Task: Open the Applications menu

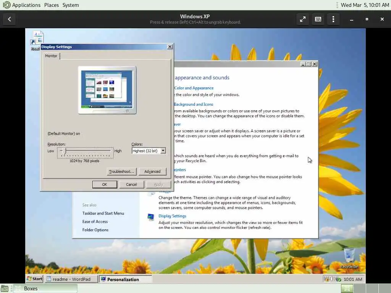Action: (26, 5)
